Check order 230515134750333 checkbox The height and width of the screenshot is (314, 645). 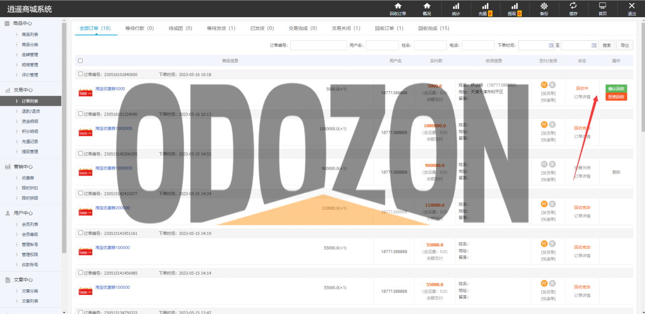click(x=81, y=312)
